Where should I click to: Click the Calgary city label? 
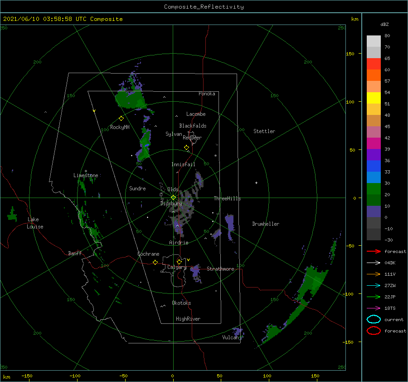[177, 267]
